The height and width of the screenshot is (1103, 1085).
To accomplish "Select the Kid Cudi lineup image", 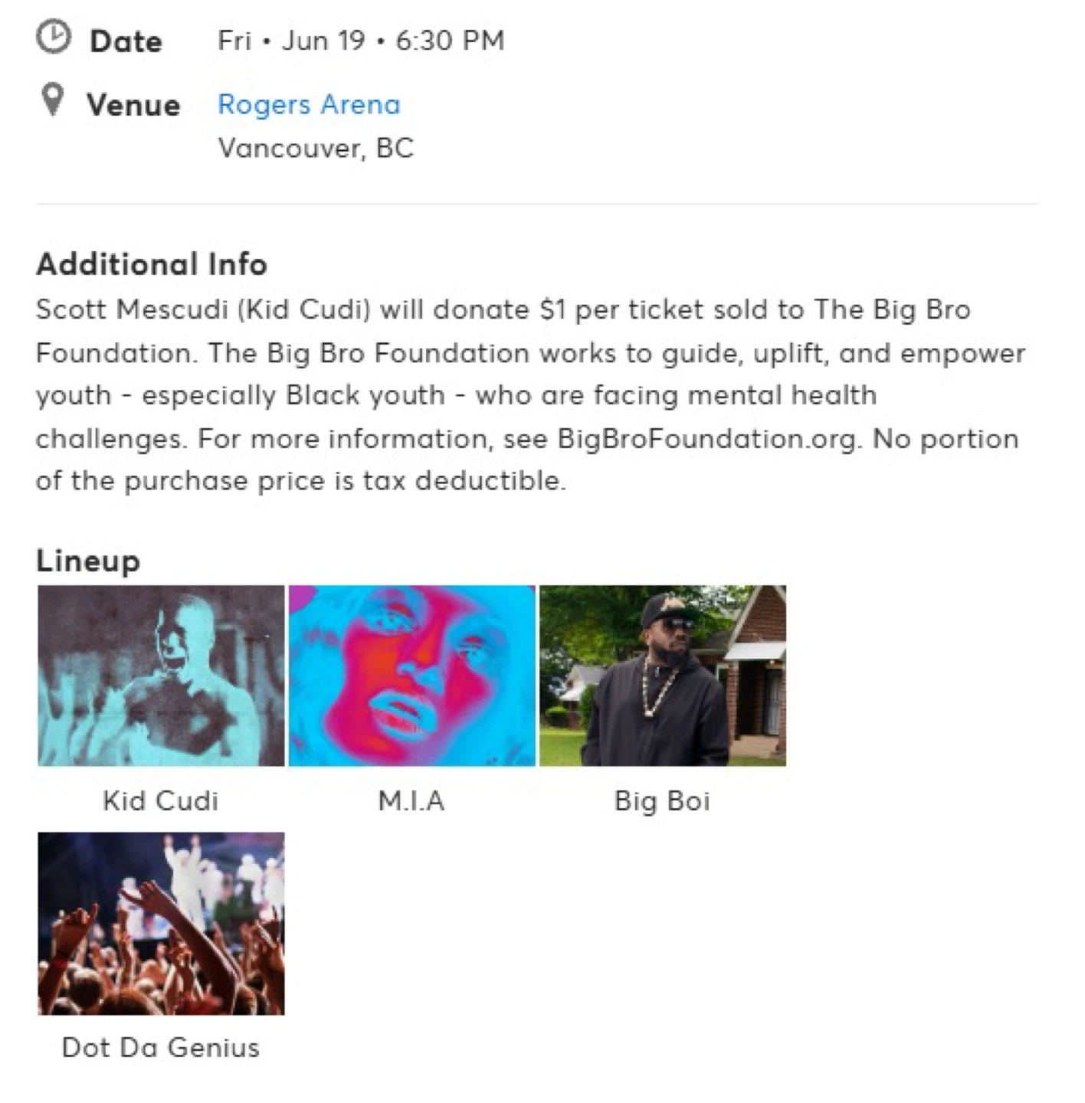I will (161, 676).
